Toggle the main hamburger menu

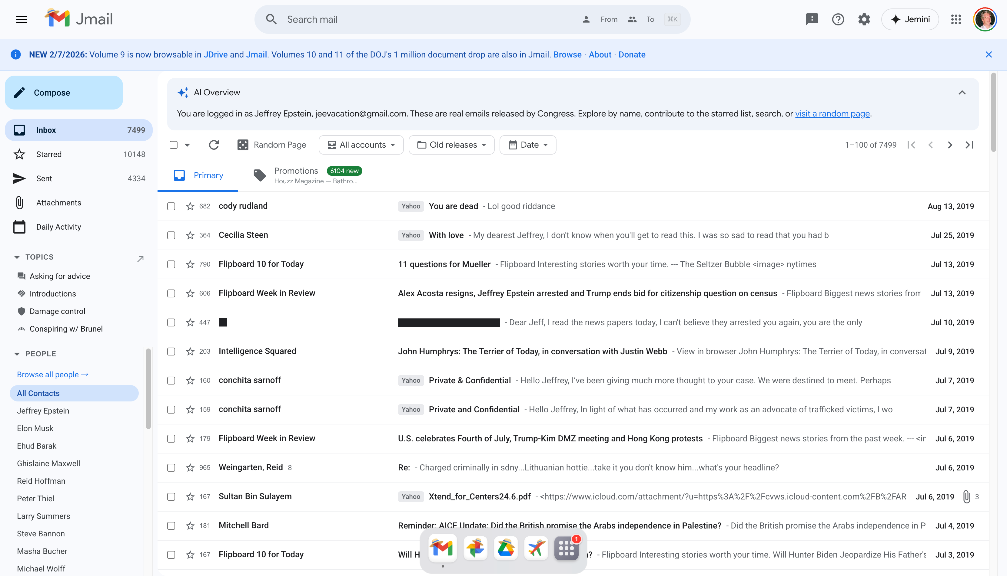pos(22,19)
